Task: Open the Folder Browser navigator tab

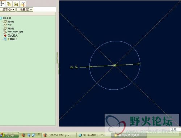Action: pyautogui.click(x=9, y=4)
